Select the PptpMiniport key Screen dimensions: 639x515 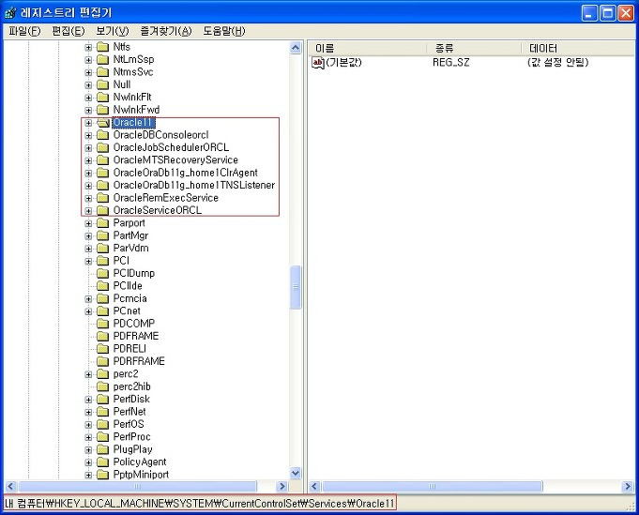click(141, 475)
